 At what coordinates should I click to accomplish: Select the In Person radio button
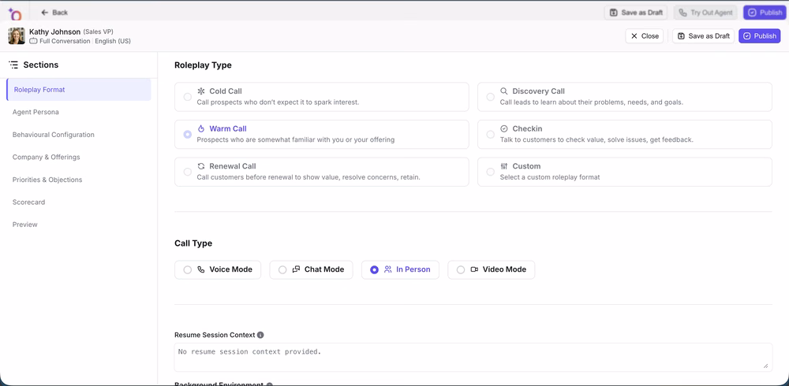coord(374,270)
